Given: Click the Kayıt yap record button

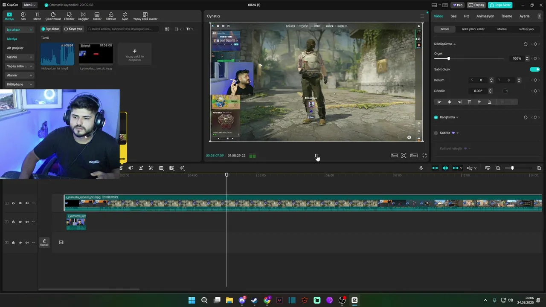Looking at the screenshot, I should (73, 29).
